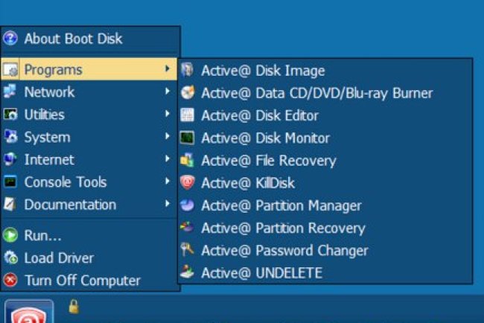This screenshot has width=484, height=323.
Task: Click the Programs folder icon
Action: tap(11, 70)
